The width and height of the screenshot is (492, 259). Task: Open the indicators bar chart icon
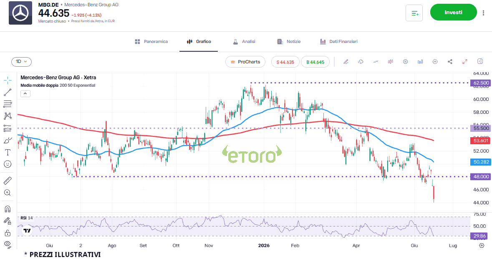(x=420, y=62)
